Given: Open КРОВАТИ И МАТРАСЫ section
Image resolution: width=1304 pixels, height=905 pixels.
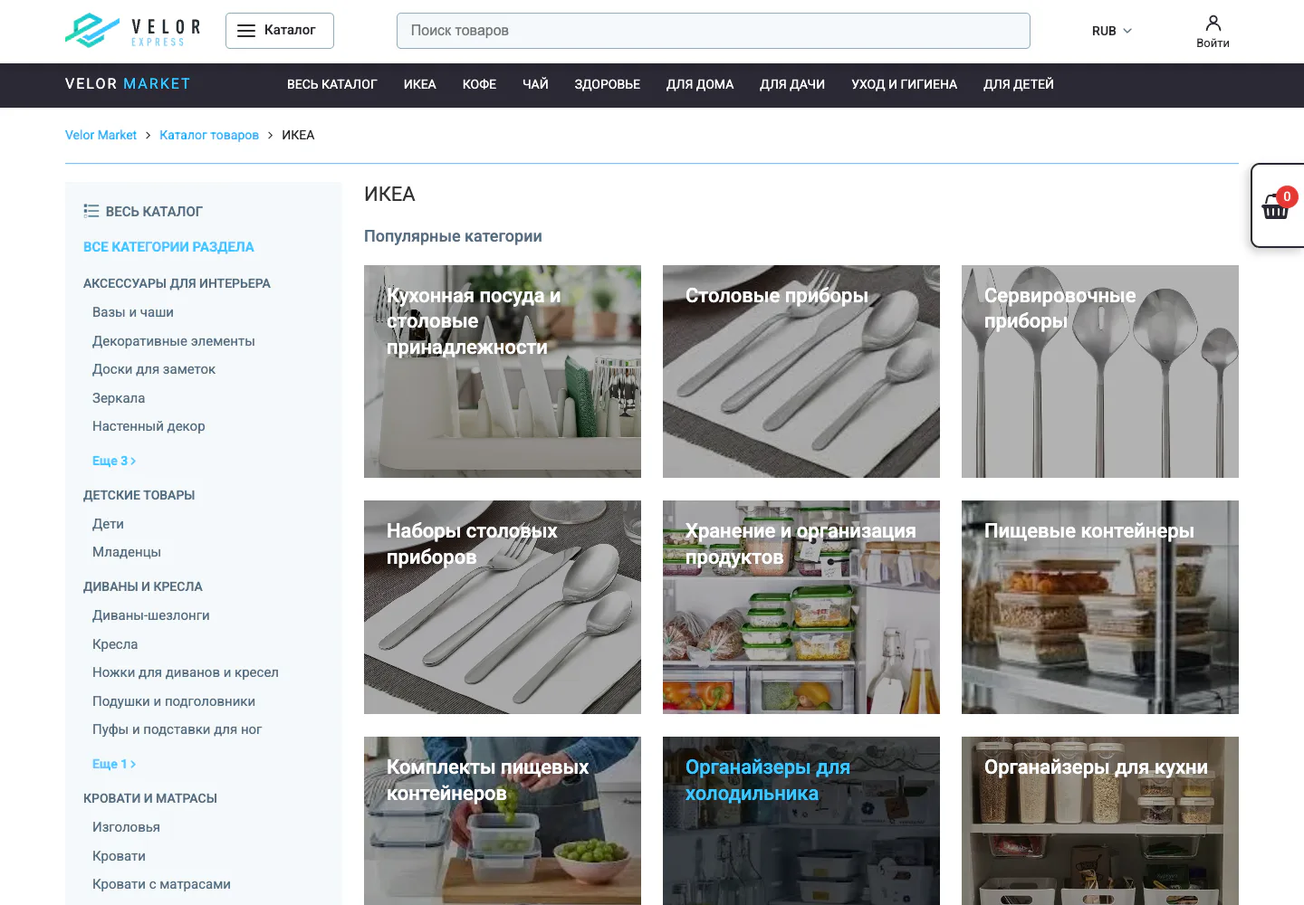Looking at the screenshot, I should pyautogui.click(x=150, y=798).
